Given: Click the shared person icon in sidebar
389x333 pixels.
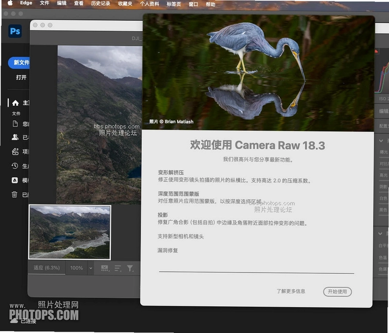Looking at the screenshot, I should tap(15, 137).
